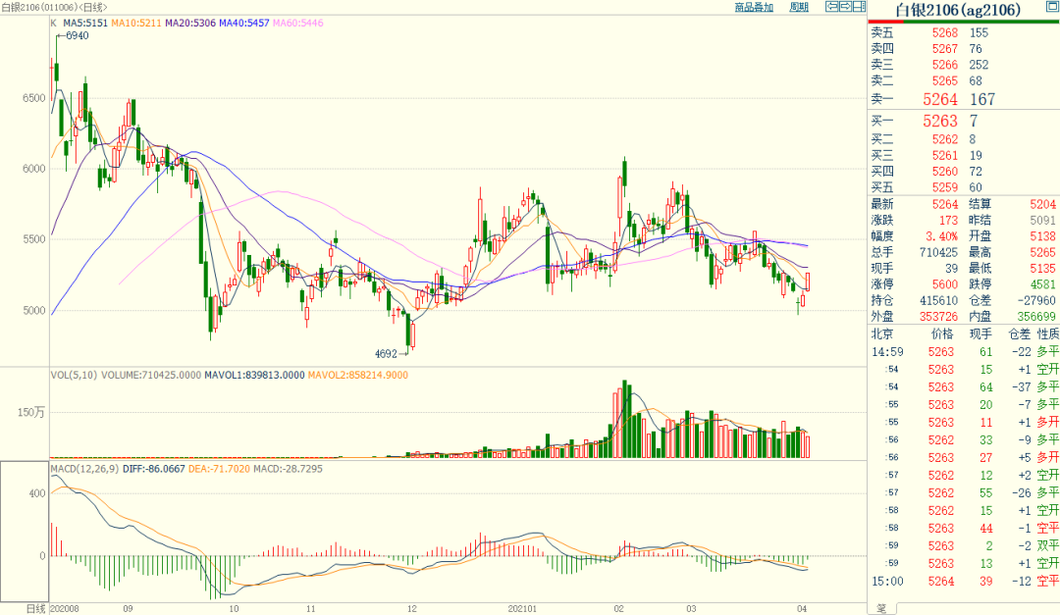Click the 买一 best bid price 5263

(940, 121)
